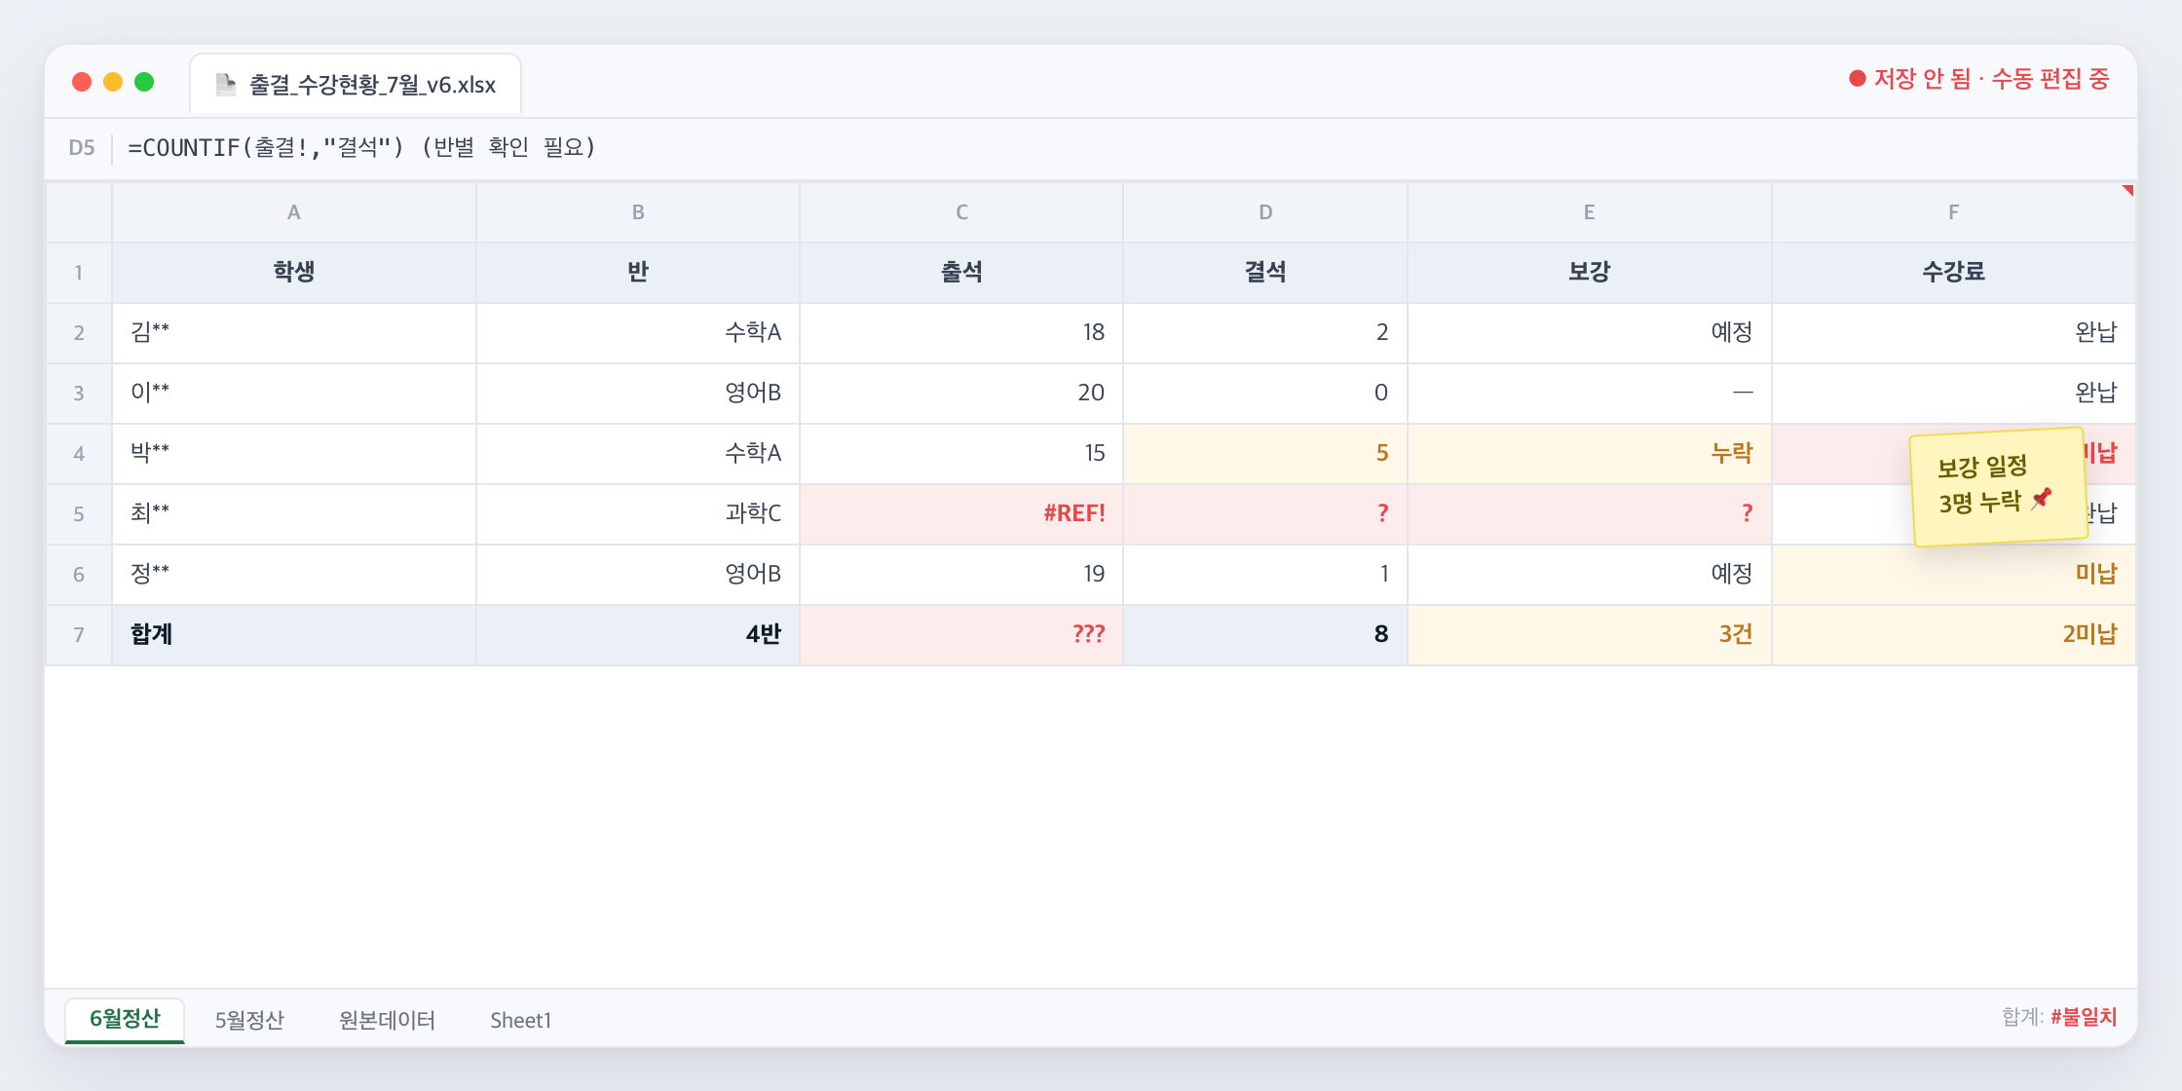Viewport: 2182px width, 1091px height.
Task: Click the file icon in the workbook tab
Action: (225, 85)
